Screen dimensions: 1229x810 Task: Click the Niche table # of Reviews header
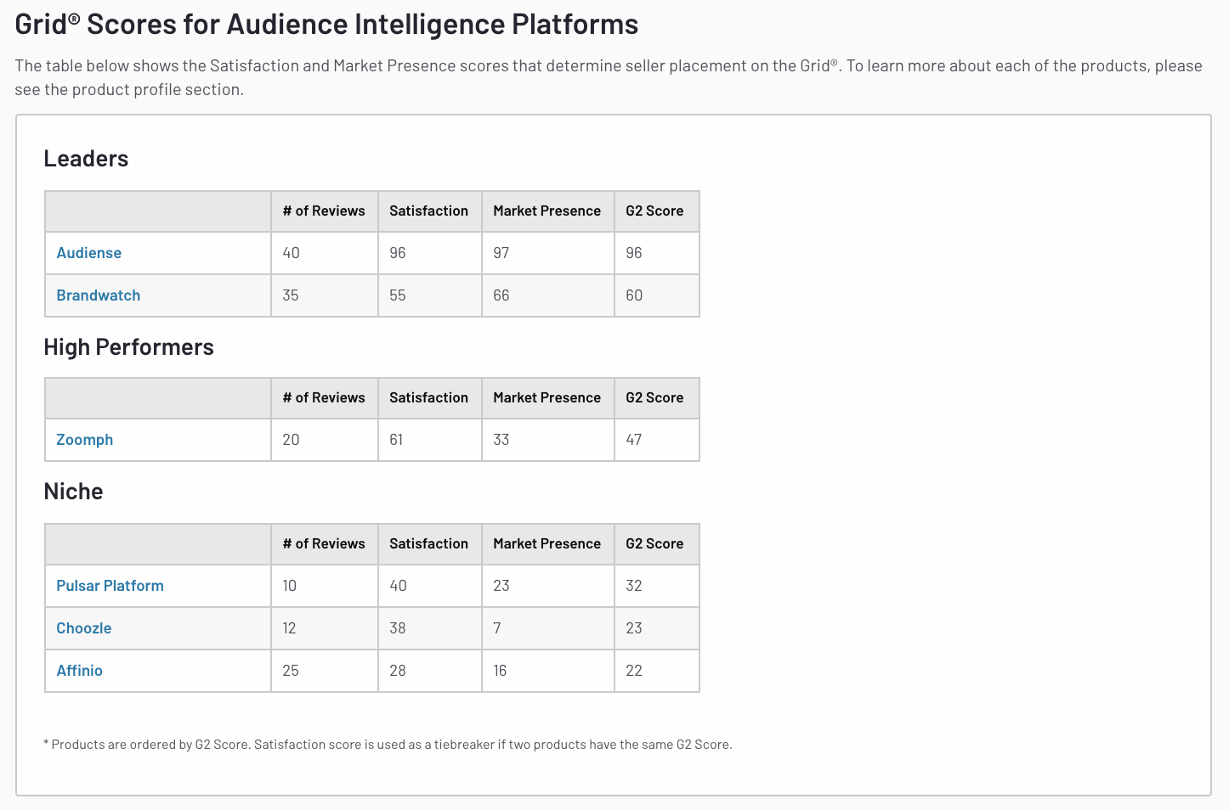tap(324, 543)
